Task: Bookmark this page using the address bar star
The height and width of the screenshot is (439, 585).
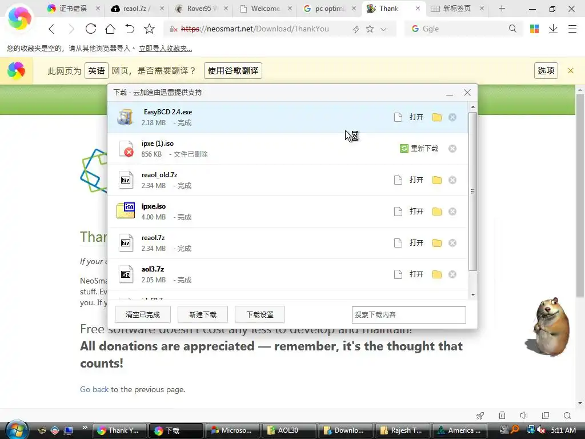Action: (370, 29)
